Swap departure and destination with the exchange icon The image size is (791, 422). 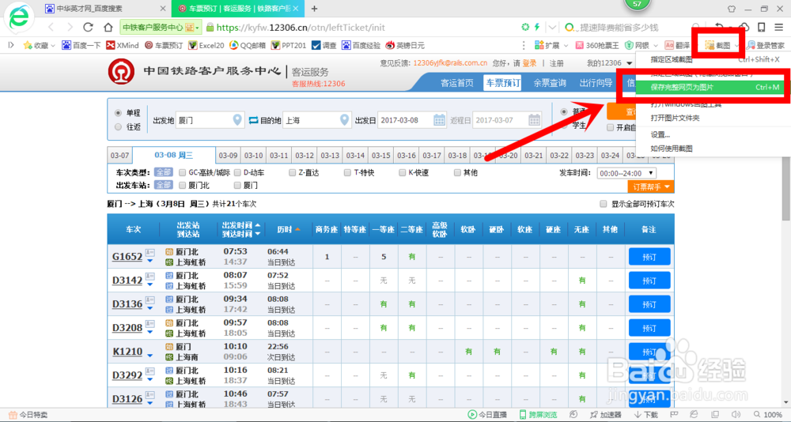[253, 120]
